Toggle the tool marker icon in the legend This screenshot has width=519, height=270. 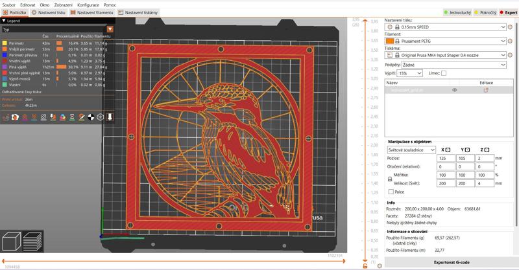(x=110, y=117)
